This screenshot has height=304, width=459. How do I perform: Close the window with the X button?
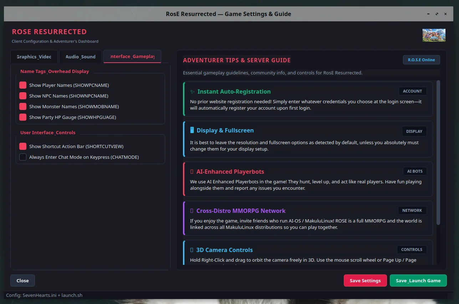(x=445, y=14)
